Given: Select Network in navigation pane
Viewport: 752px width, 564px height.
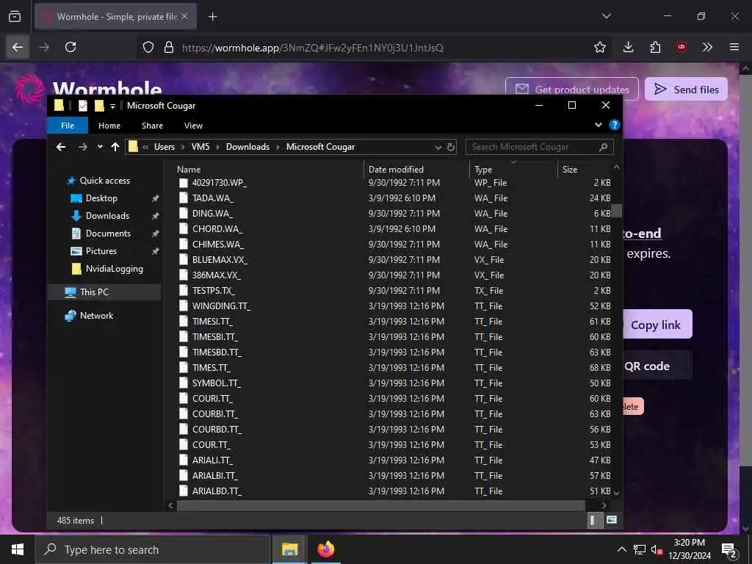Looking at the screenshot, I should pos(96,316).
